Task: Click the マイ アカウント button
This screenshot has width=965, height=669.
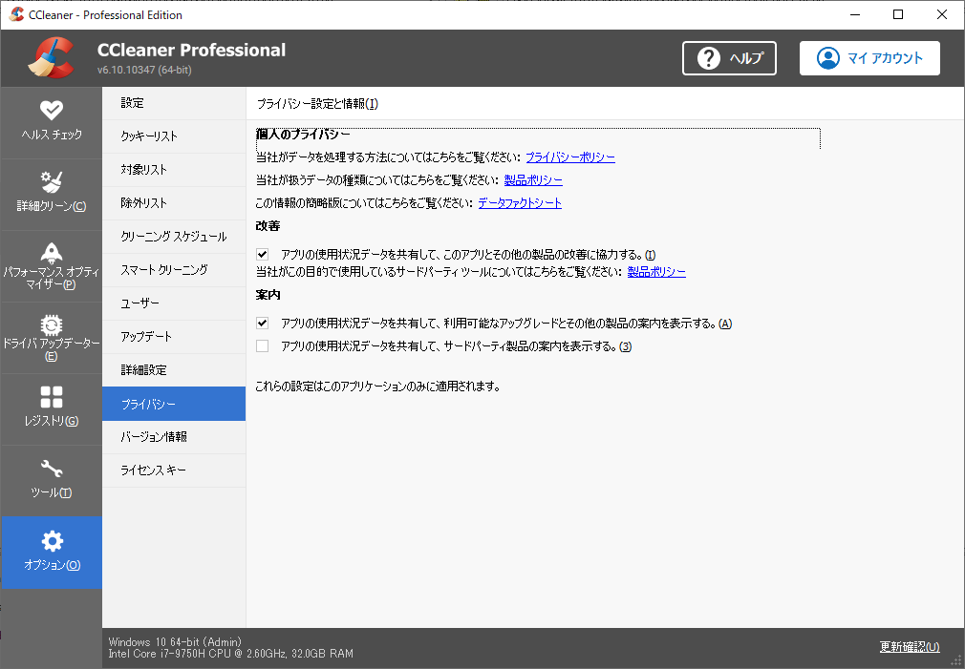Action: [x=869, y=58]
